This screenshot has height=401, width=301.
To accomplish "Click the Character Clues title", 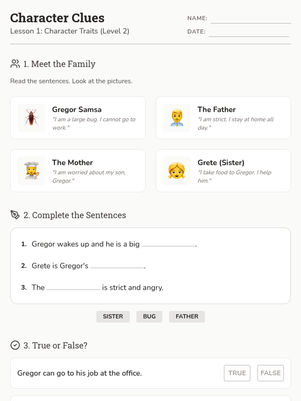I will coord(57,18).
